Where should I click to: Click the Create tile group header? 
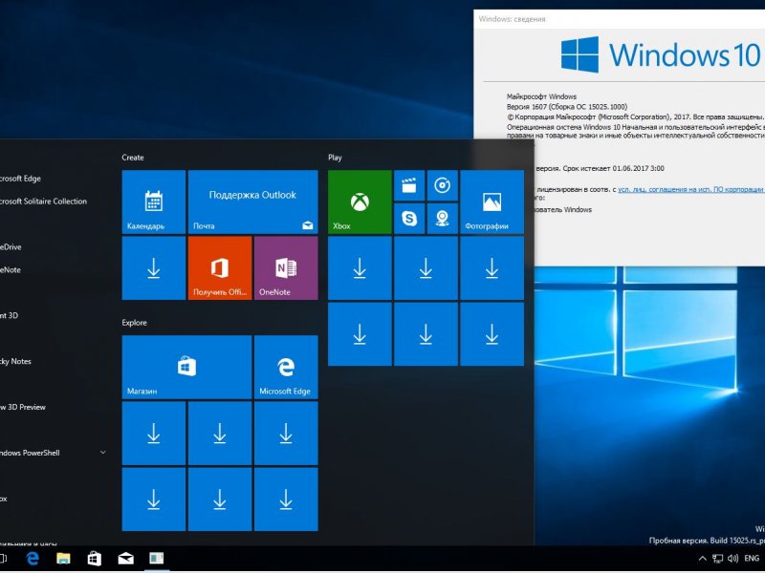pos(133,158)
